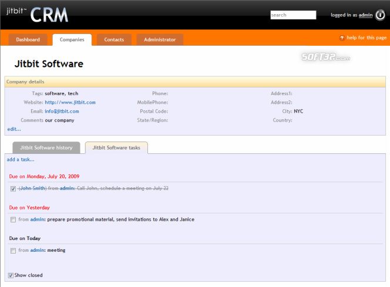Switch to Jitbit Software history tab
This screenshot has width=390, height=287.
[x=46, y=148]
